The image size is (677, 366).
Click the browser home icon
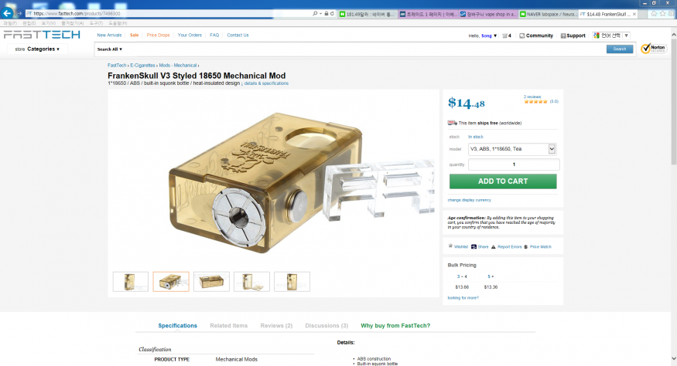coord(654,14)
